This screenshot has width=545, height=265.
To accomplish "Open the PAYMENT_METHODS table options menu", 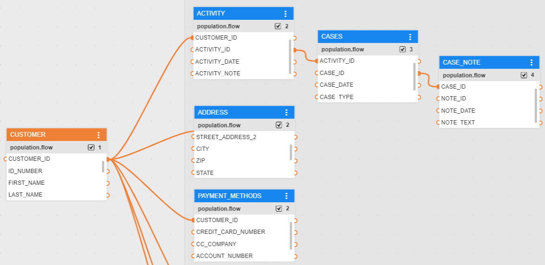I will pos(286,196).
